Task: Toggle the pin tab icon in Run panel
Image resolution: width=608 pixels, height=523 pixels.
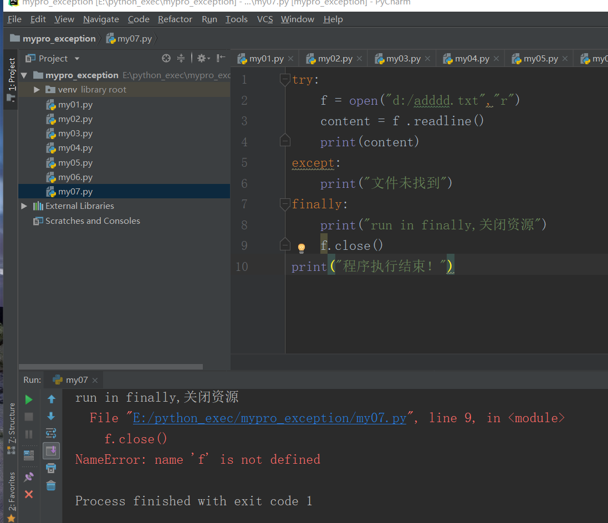Action: pyautogui.click(x=29, y=477)
